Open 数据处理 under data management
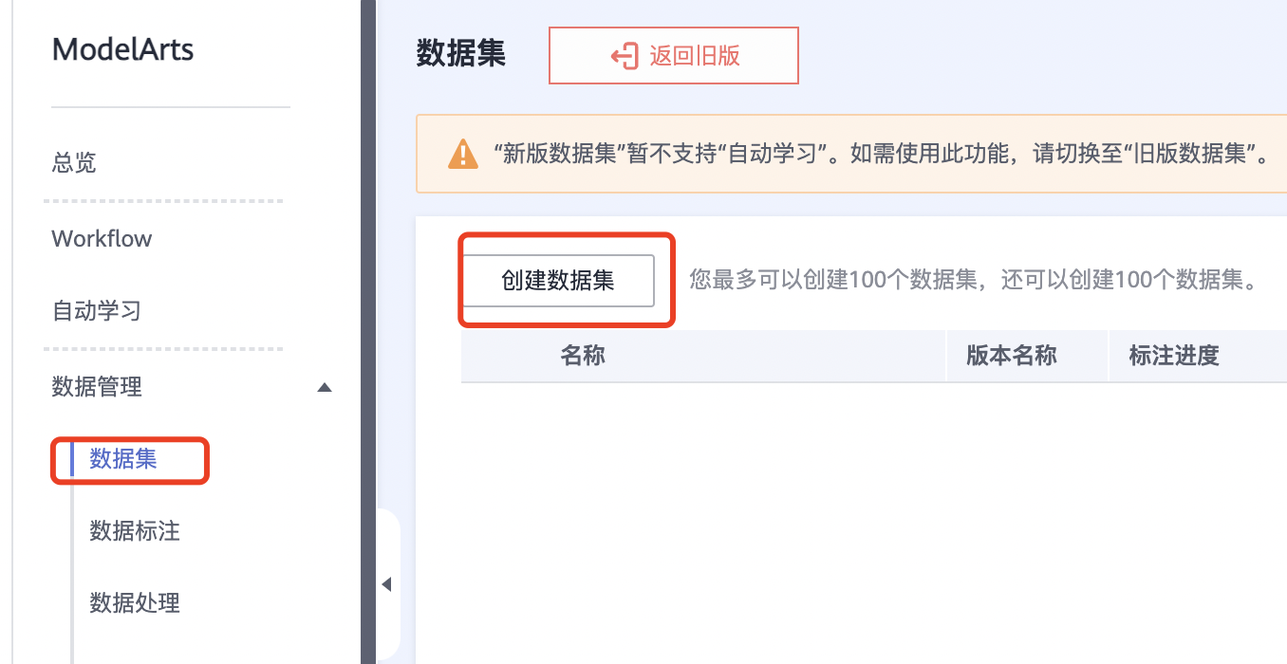The height and width of the screenshot is (664, 1287). tap(135, 603)
